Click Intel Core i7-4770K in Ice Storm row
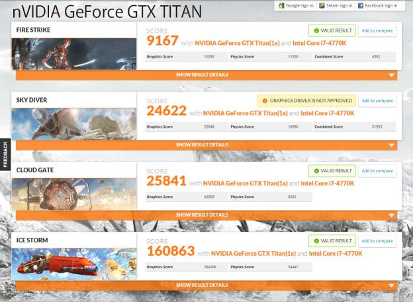Screen dimensions: 413x302 [336, 254]
